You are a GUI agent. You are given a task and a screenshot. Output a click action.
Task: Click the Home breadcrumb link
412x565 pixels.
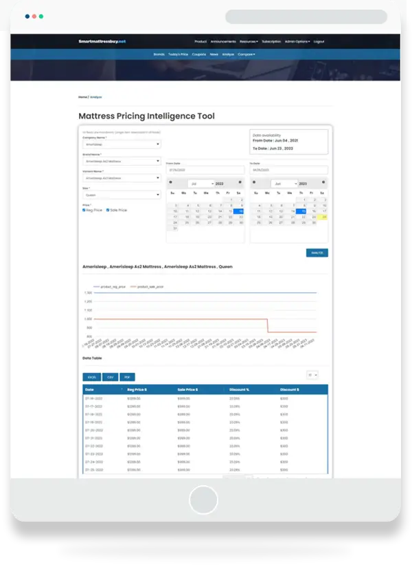[82, 97]
